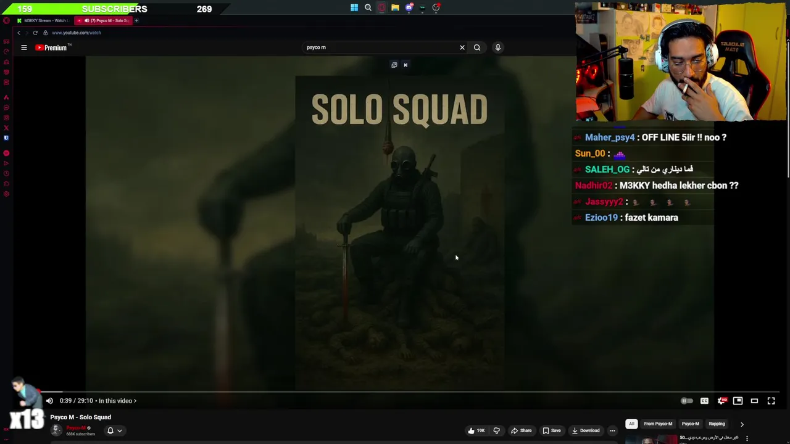Go back in the browser
This screenshot has height=444, width=790.
coord(19,33)
